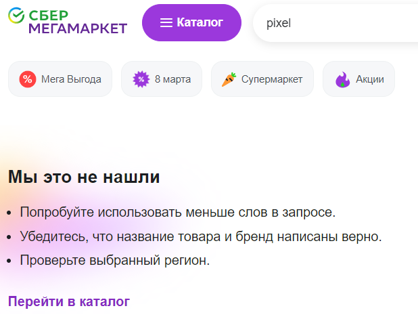Follow the Перейти в каталог link

pyautogui.click(x=69, y=301)
